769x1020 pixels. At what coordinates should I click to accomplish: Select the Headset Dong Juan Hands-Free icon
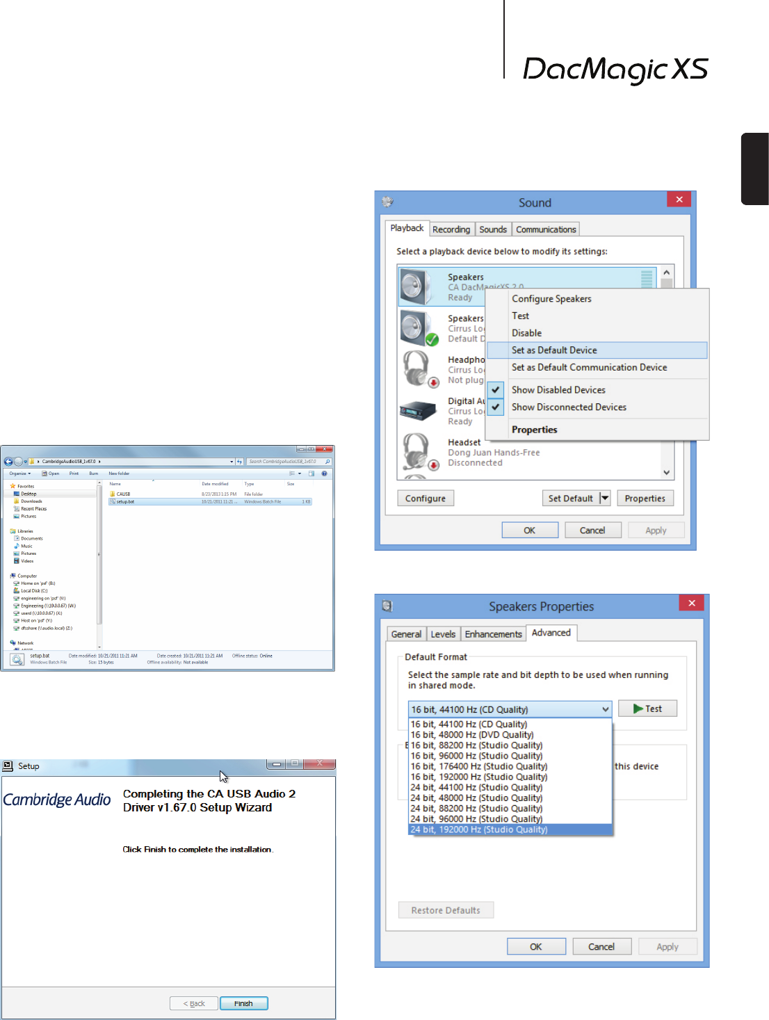click(419, 452)
